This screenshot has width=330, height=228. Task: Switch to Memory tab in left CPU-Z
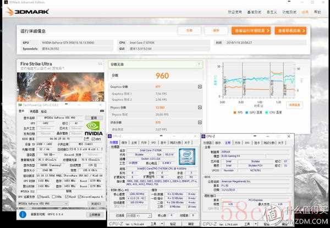pos(144,143)
